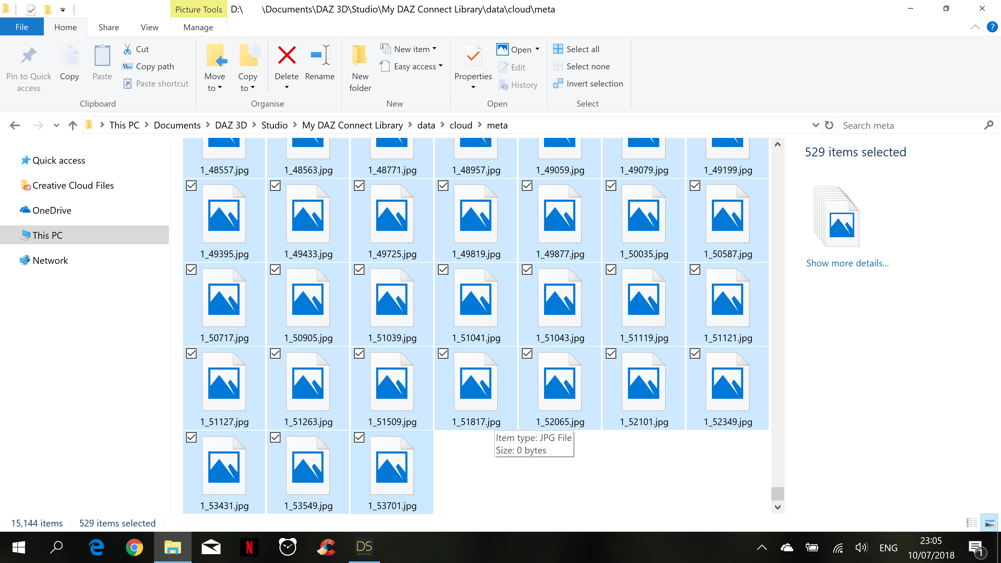The height and width of the screenshot is (563, 1001).
Task: Uncheck the 1_51041.jpg file checkbox
Action: [443, 270]
